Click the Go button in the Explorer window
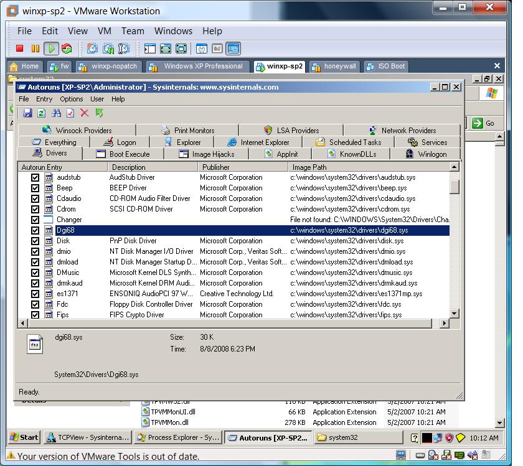This screenshot has width=523, height=466. pos(483,123)
